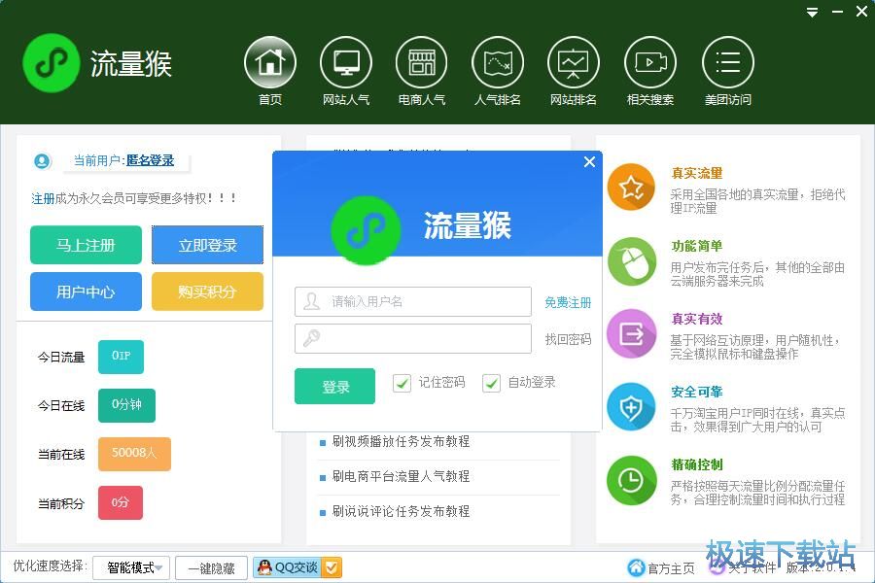Click the 优化速度选择 label
The width and height of the screenshot is (875, 583).
coord(51,566)
